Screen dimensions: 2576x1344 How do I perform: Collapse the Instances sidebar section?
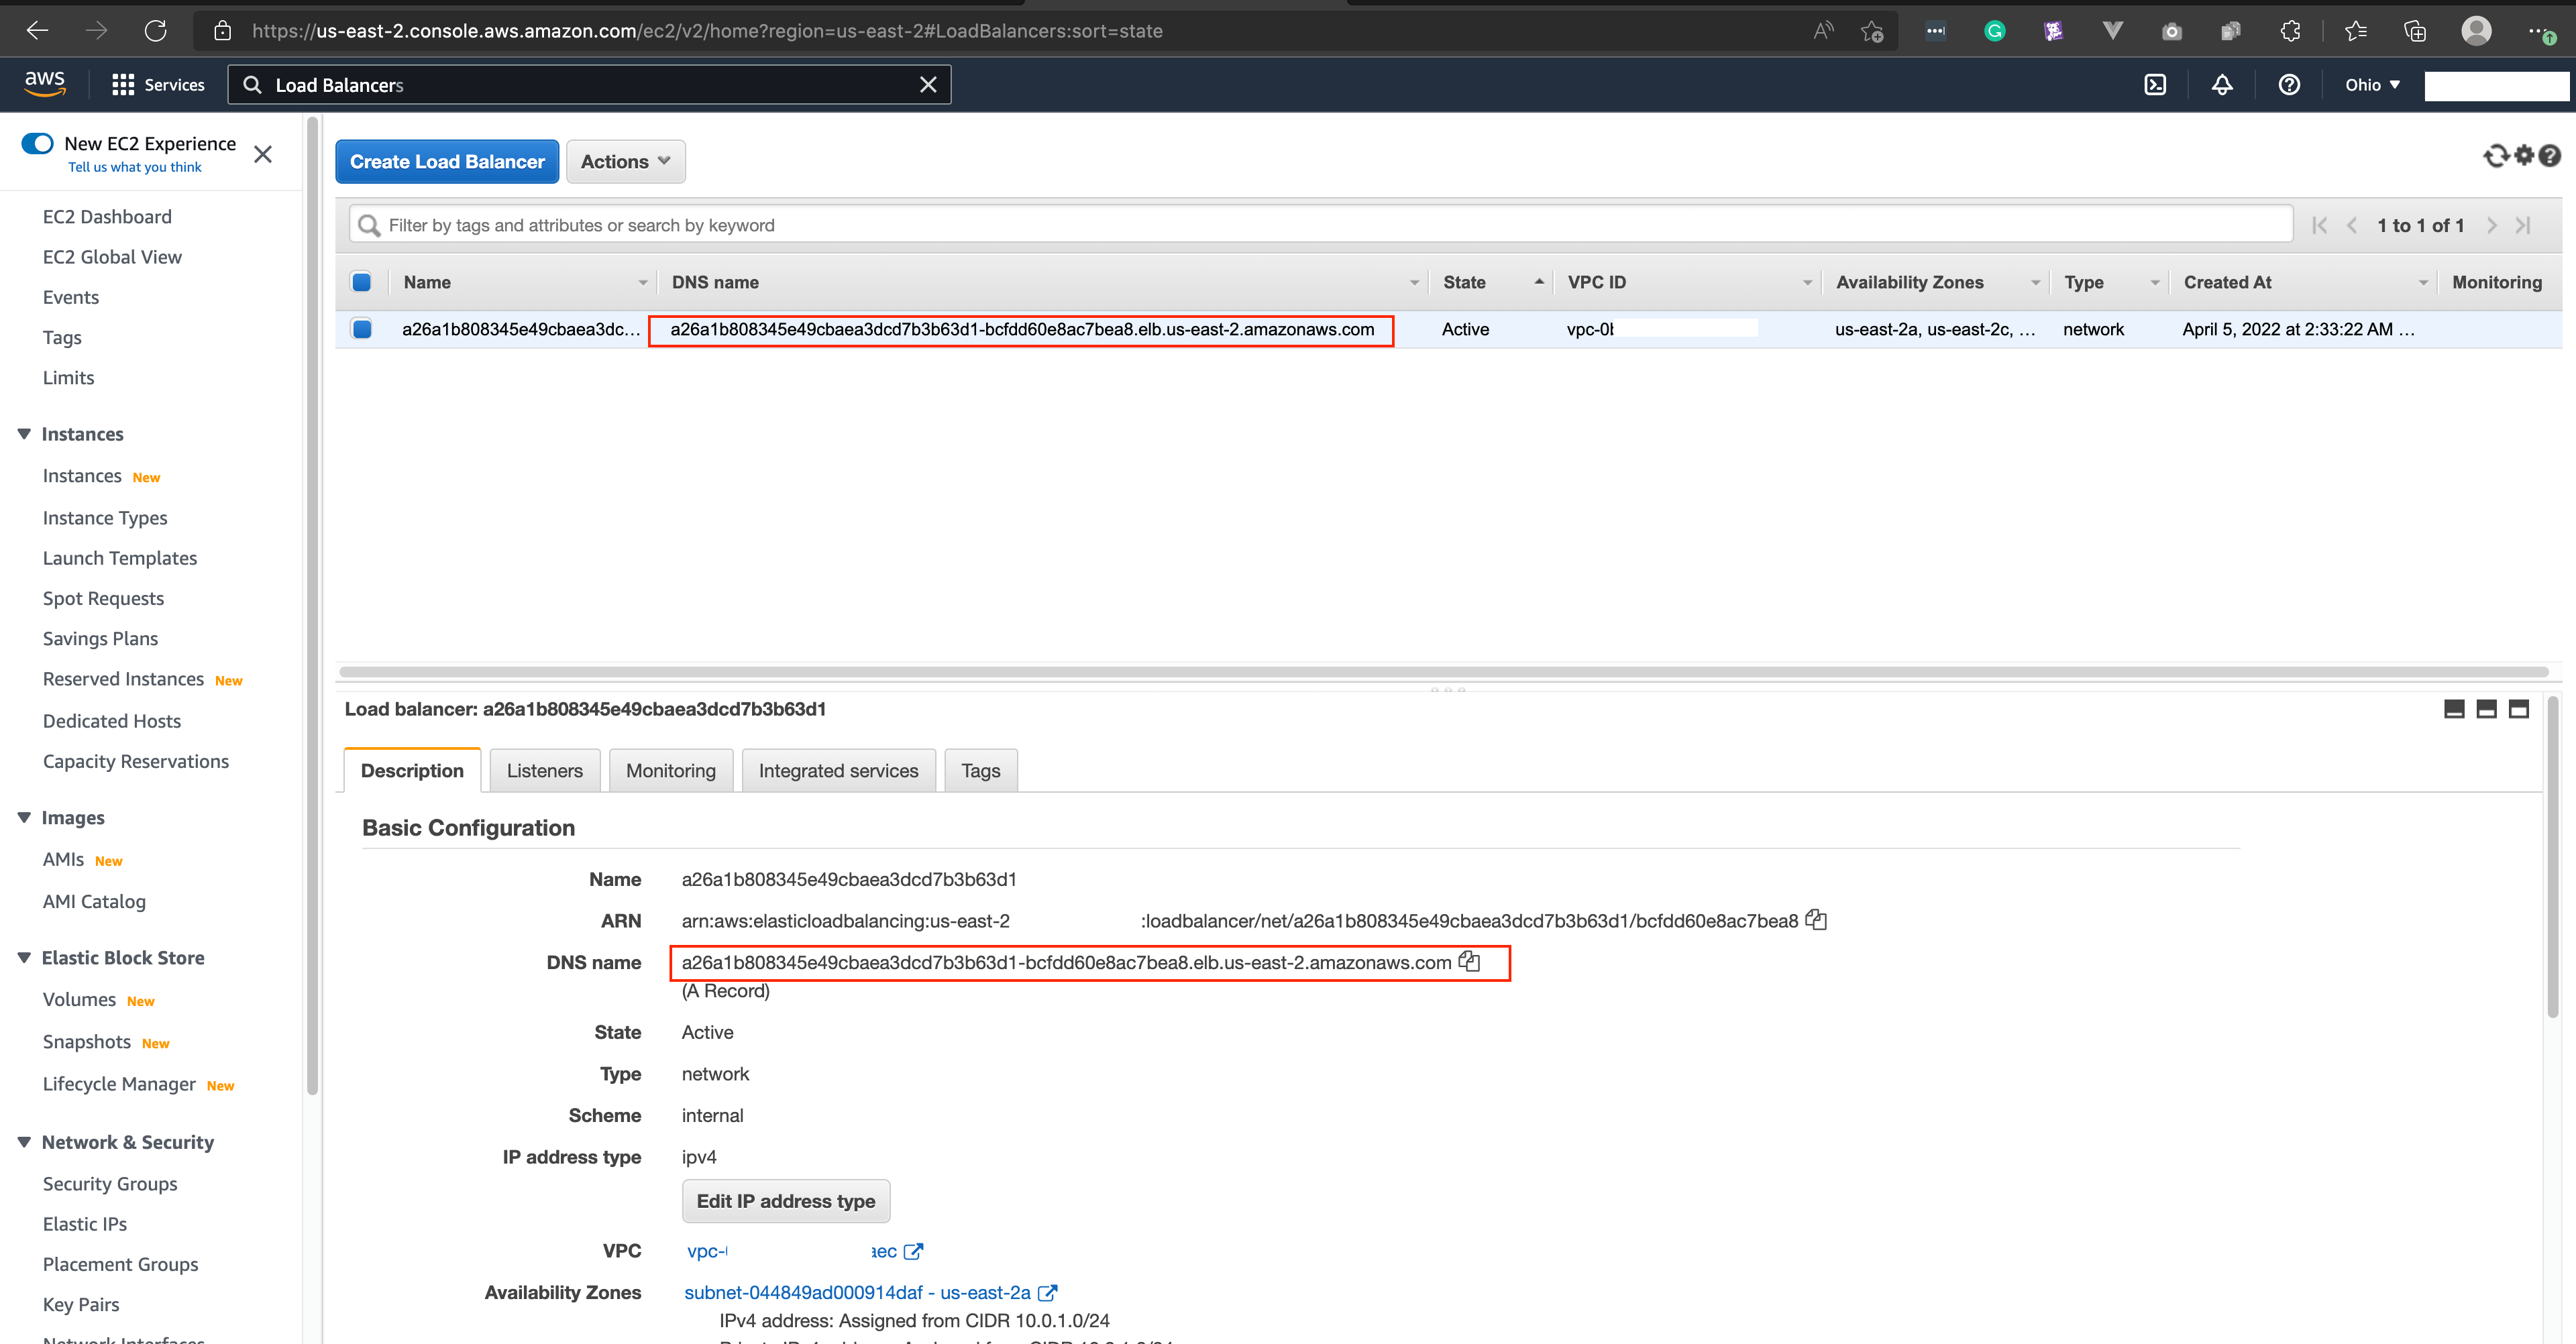coord(25,434)
